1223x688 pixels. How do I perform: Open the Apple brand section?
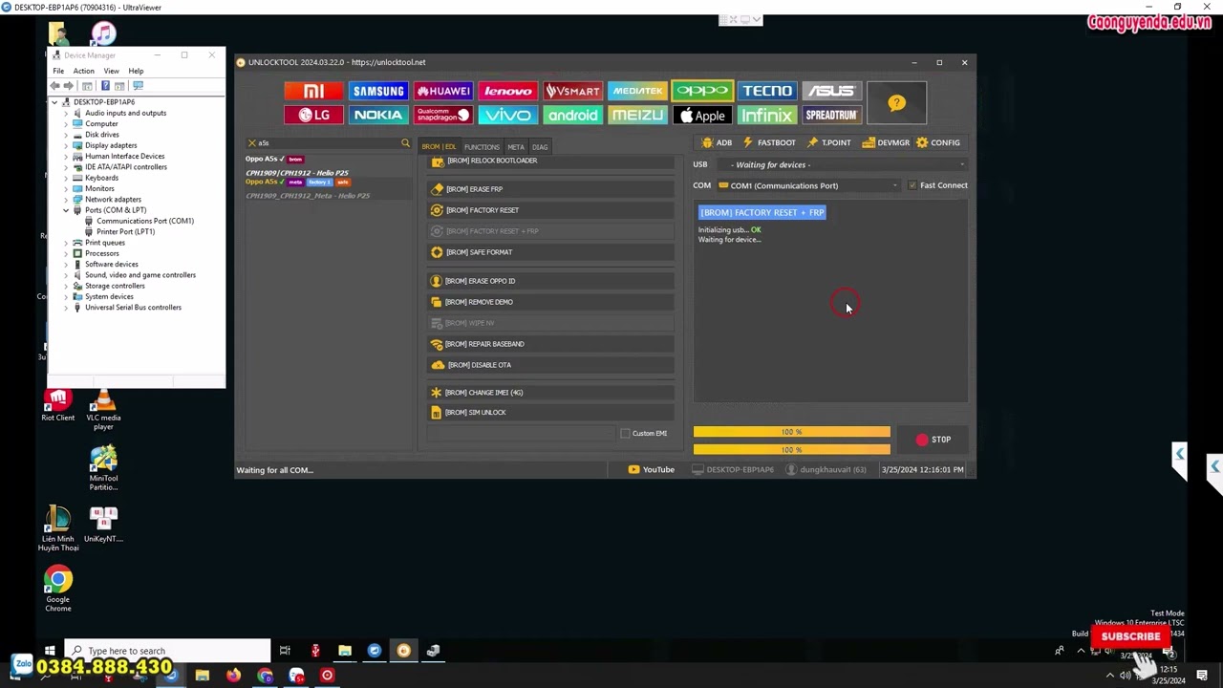tap(702, 115)
